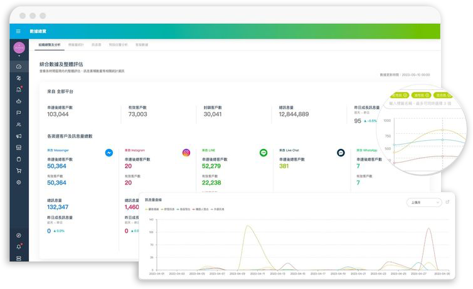473x289 pixels.
Task: Open the shopping cart sidebar icon
Action: (x=19, y=171)
